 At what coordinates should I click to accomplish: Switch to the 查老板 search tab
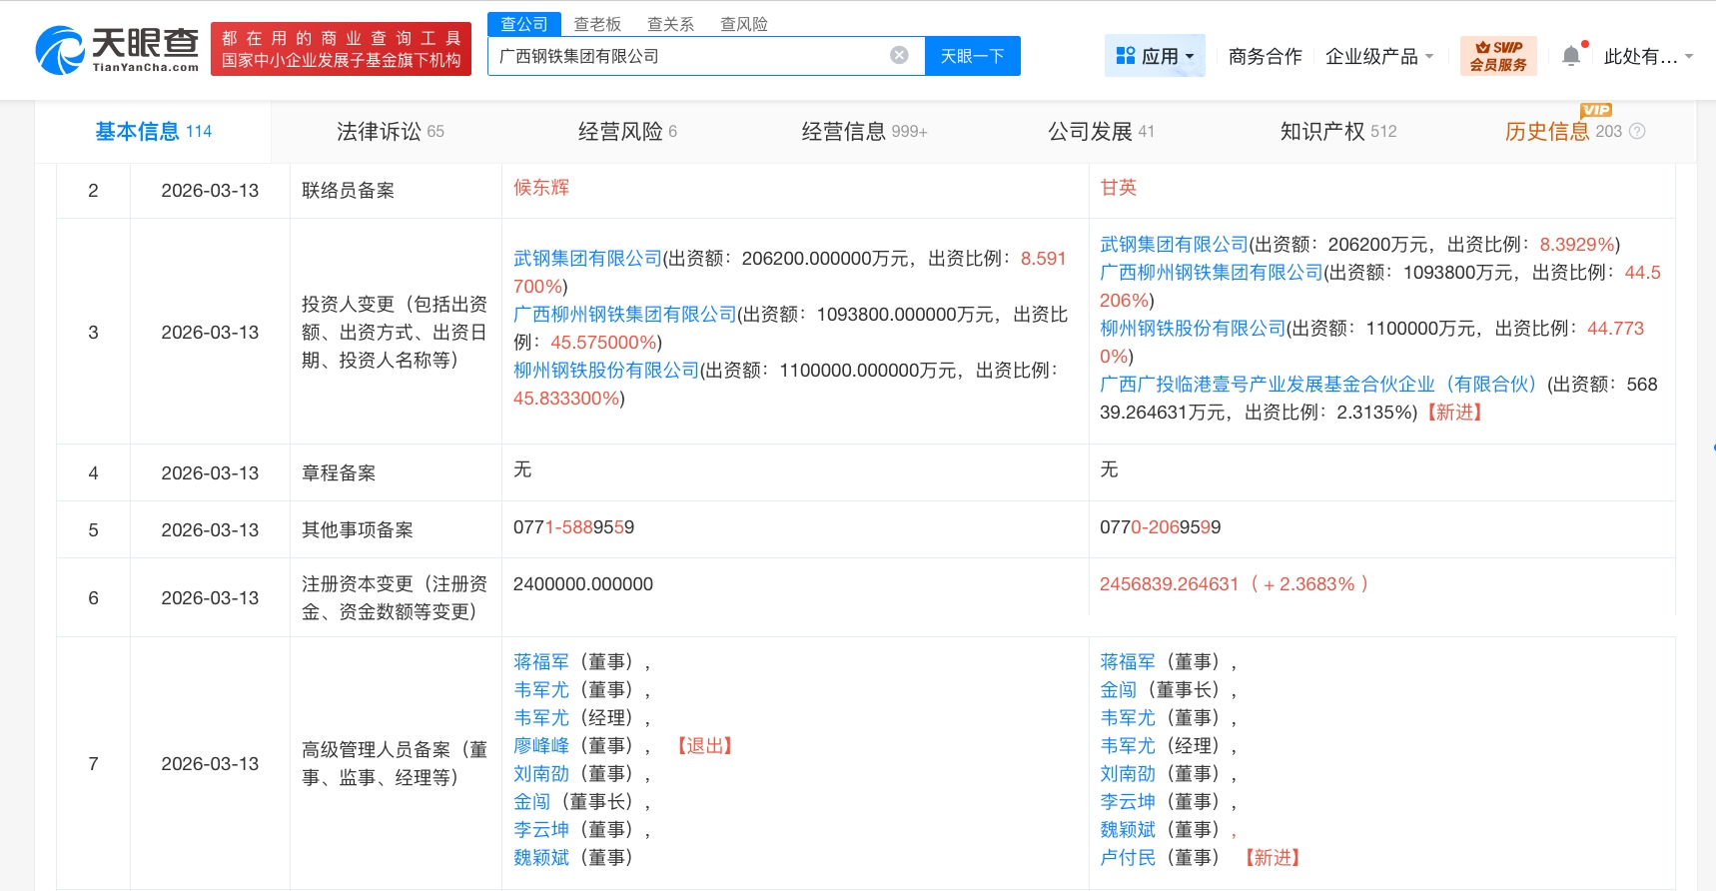(597, 24)
